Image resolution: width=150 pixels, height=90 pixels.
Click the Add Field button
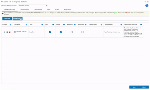[x=7, y=19]
